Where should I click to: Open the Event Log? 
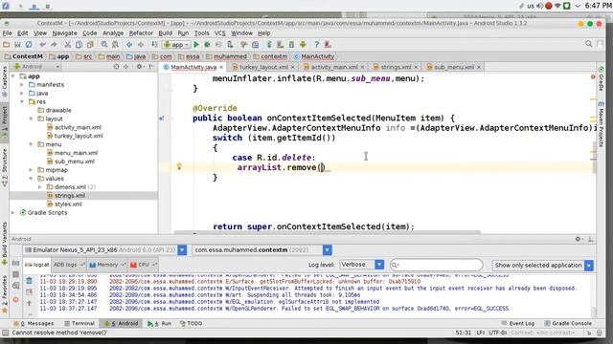(518, 323)
